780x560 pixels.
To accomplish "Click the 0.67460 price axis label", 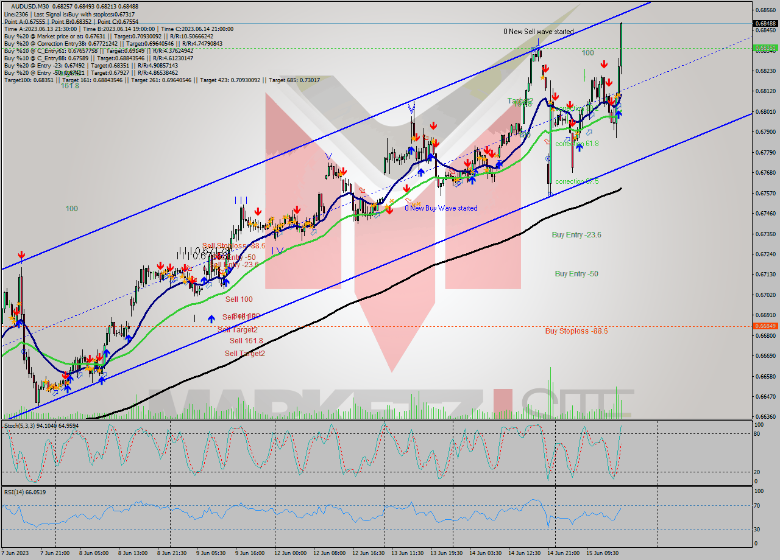I will tap(765, 214).
